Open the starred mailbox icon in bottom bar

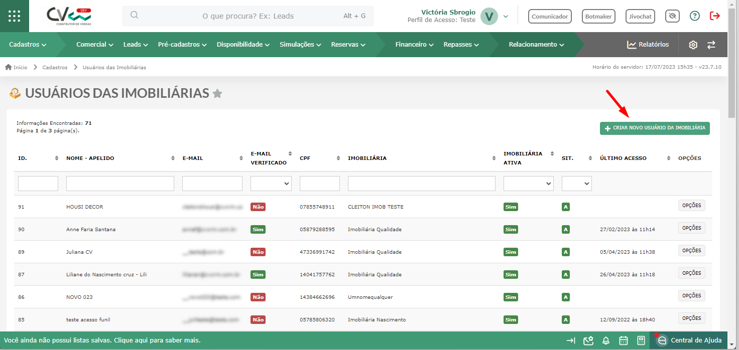pyautogui.click(x=588, y=340)
